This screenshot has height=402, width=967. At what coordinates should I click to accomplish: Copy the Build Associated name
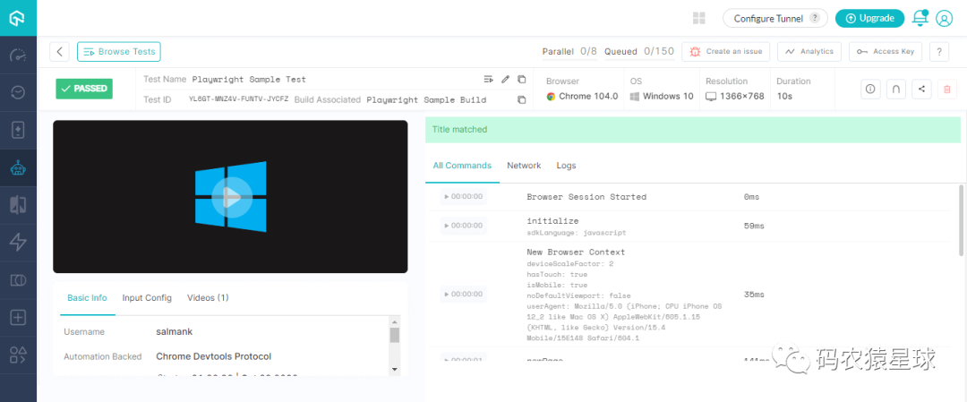[522, 99]
